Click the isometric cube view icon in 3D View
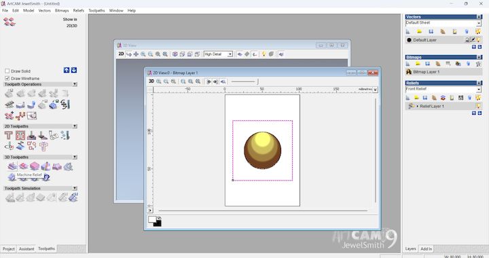Screen dimensions: 489x258 point(175,54)
